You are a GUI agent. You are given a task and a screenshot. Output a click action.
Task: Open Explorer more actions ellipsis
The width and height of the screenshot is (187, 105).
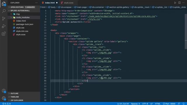36,3
